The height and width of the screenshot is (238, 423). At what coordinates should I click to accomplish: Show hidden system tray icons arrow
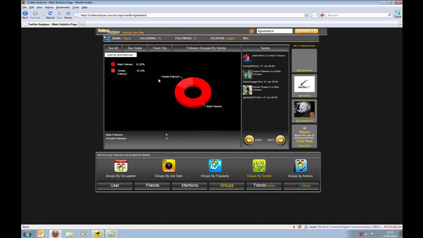[x=355, y=234]
